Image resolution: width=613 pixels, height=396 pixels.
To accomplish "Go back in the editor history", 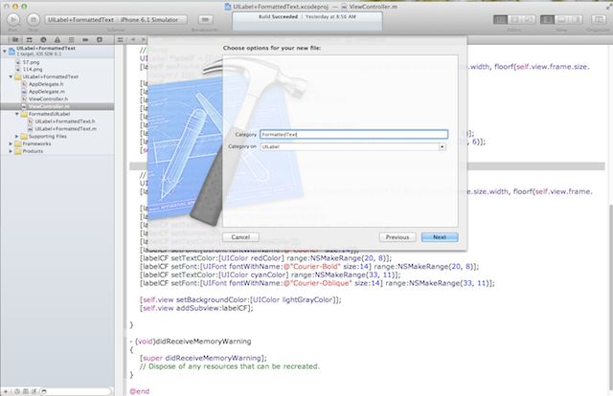I will click(132, 40).
